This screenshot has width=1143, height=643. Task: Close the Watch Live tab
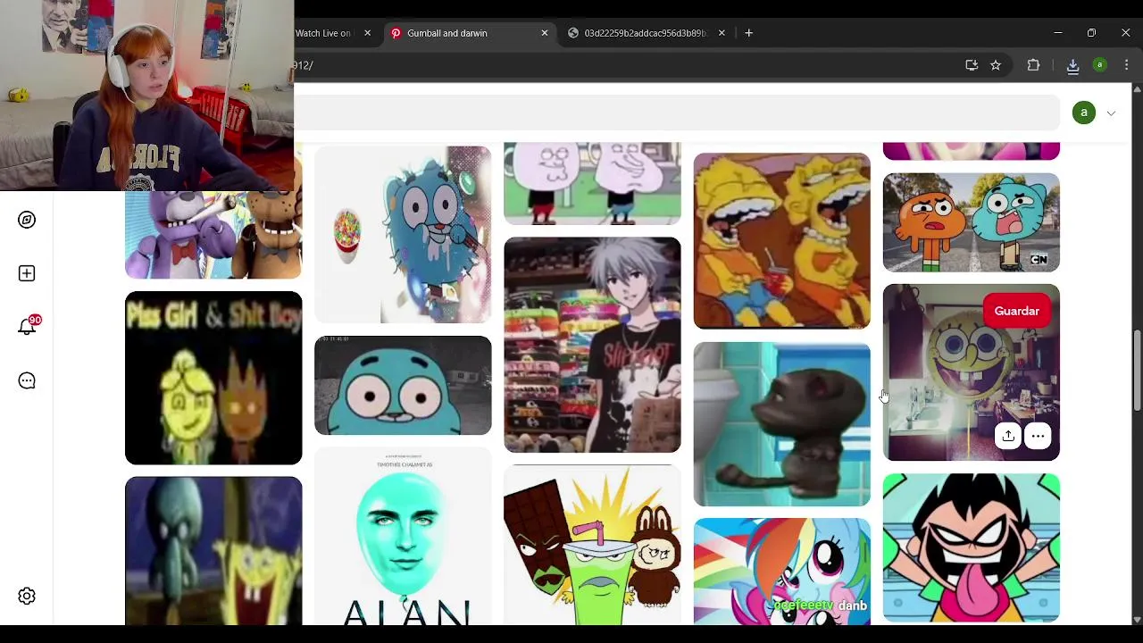tap(367, 33)
